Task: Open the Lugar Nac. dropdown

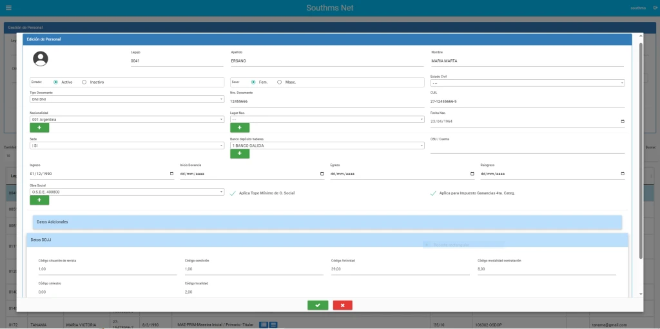Action: coord(327,120)
